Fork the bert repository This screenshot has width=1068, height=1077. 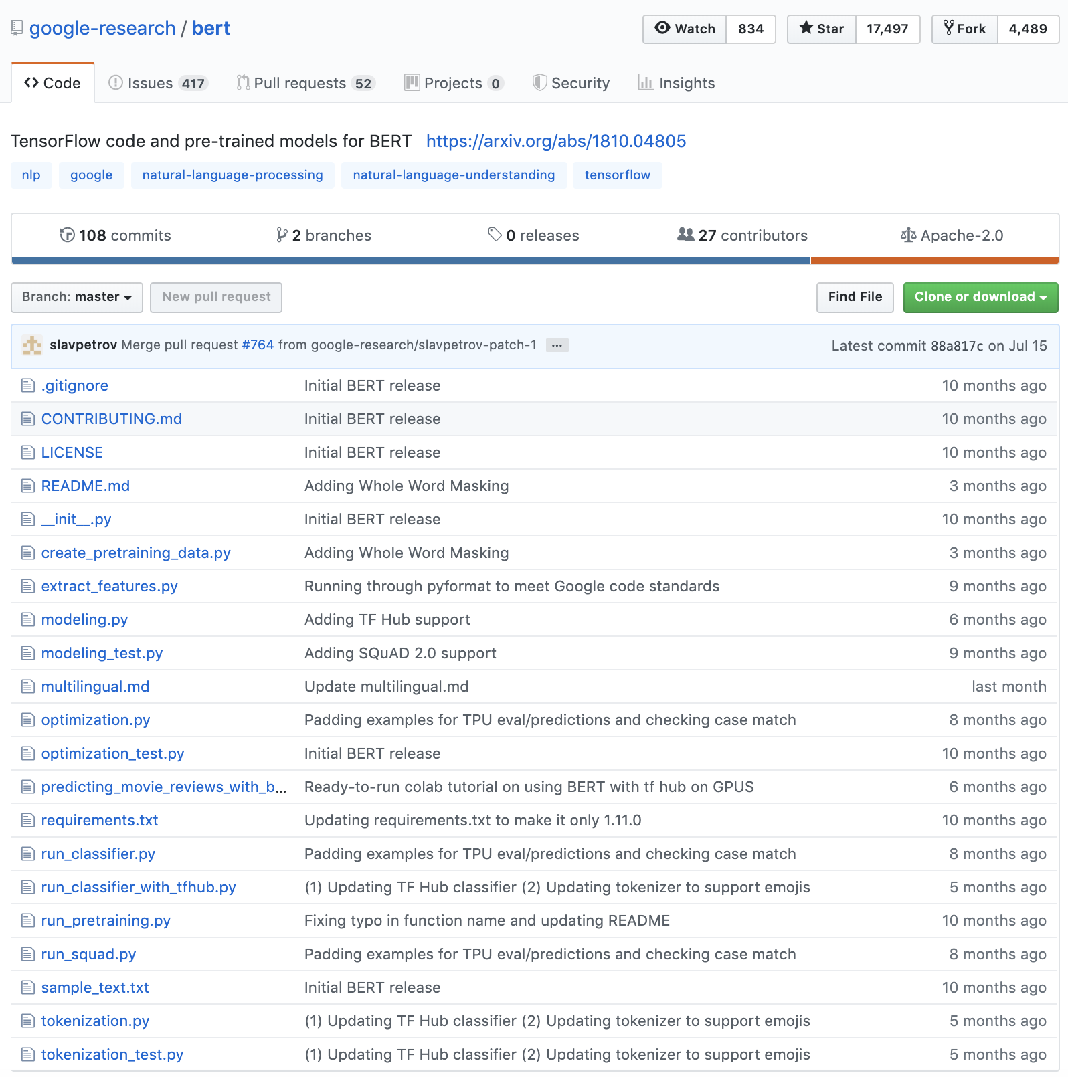click(965, 29)
